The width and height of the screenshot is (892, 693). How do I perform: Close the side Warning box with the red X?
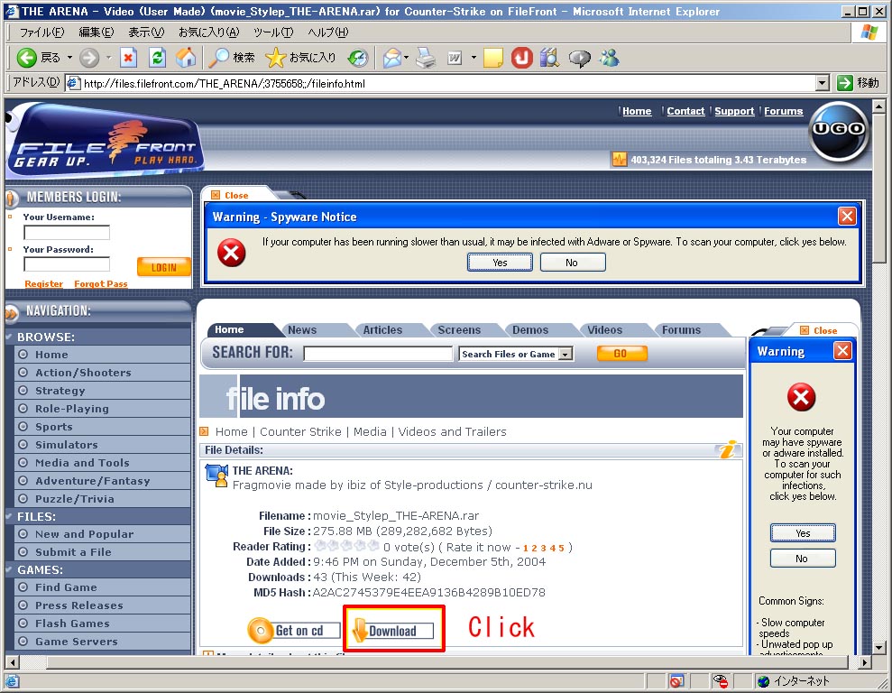click(x=842, y=350)
